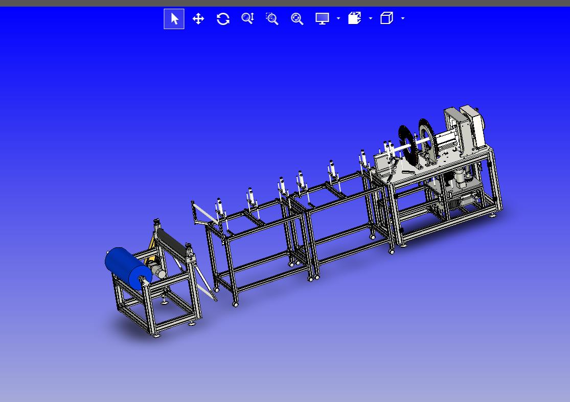This screenshot has width=570, height=402.
Task: Select the zoom in/out magnifier tool
Action: [247, 18]
